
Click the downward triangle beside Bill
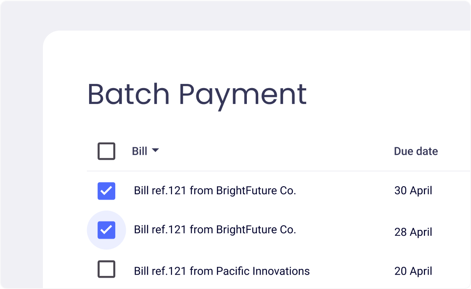pyautogui.click(x=156, y=151)
